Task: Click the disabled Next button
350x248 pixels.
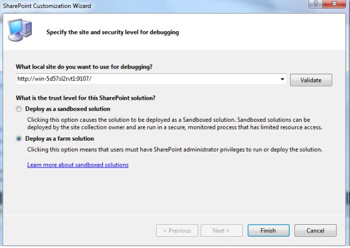Action: (x=221, y=230)
